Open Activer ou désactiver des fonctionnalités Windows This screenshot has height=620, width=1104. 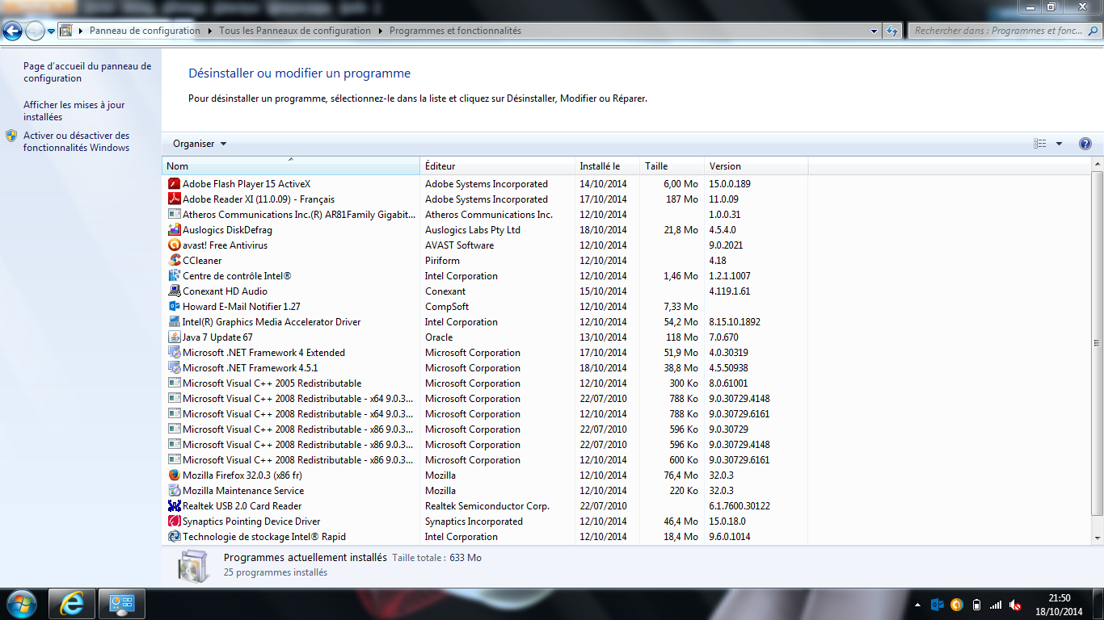[x=77, y=142]
